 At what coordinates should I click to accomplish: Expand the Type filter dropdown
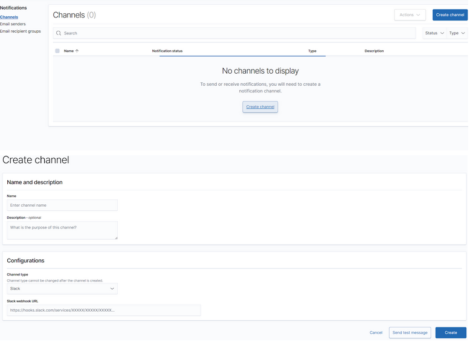[x=457, y=33]
